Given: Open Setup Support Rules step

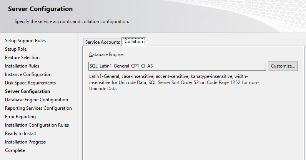Looking at the screenshot, I should point(25,41).
